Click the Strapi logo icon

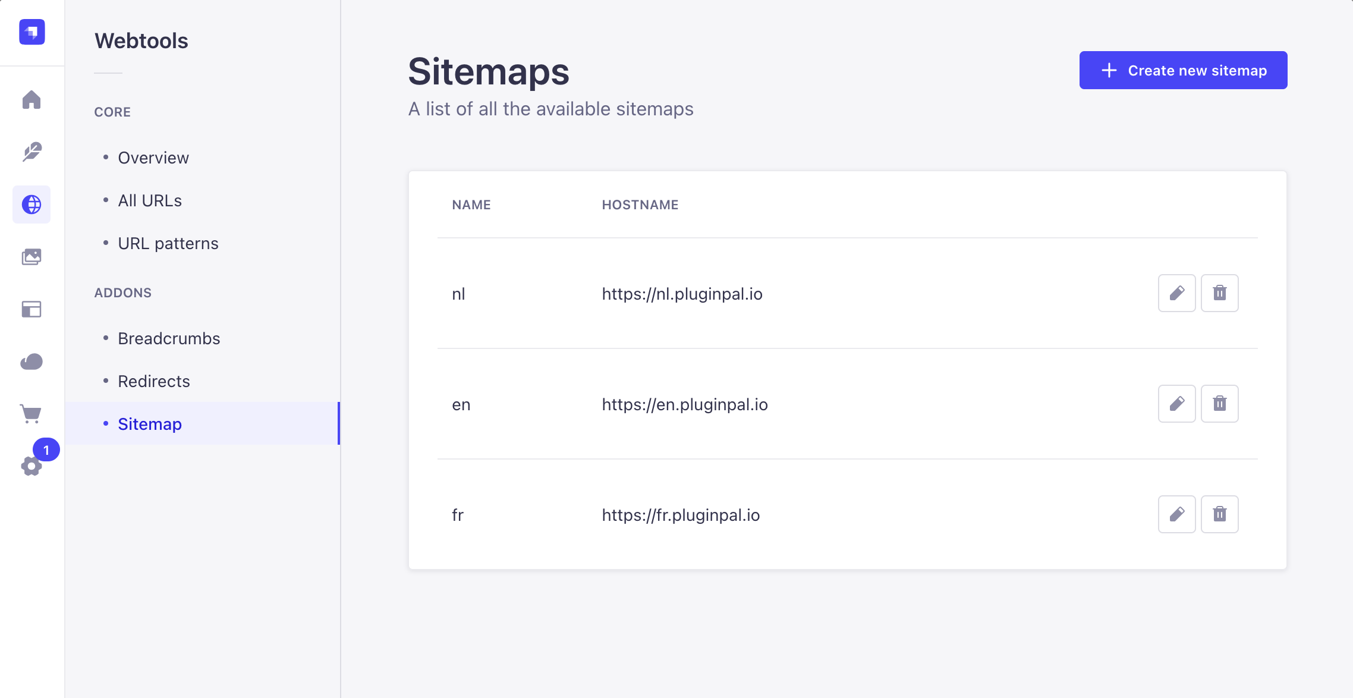[x=32, y=32]
